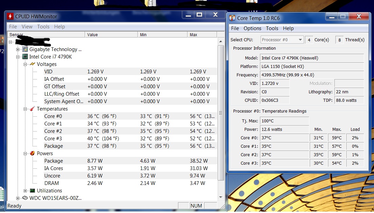374x213 pixels.
Task: Click the CPUID 0x306C3 field
Action: (x=275, y=100)
